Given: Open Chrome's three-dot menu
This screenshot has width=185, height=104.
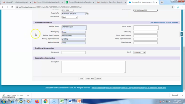Looking at the screenshot, I should pos(182,7).
